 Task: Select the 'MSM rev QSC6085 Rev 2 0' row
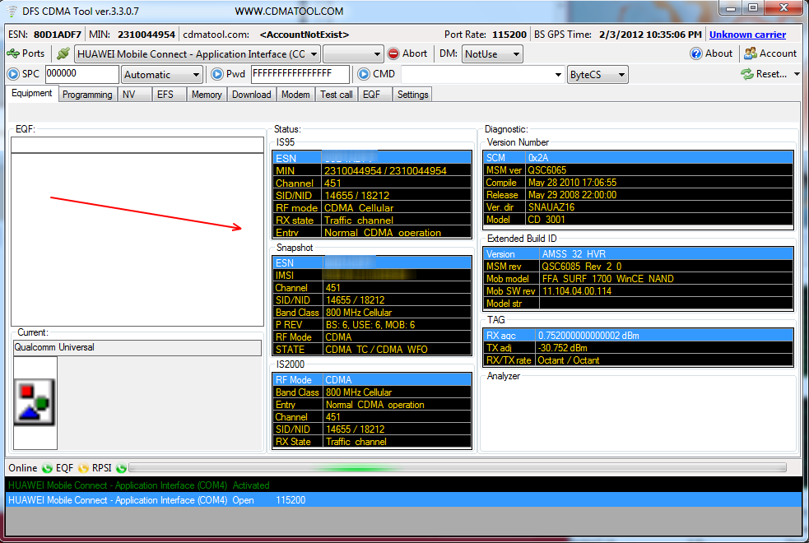pos(638,267)
